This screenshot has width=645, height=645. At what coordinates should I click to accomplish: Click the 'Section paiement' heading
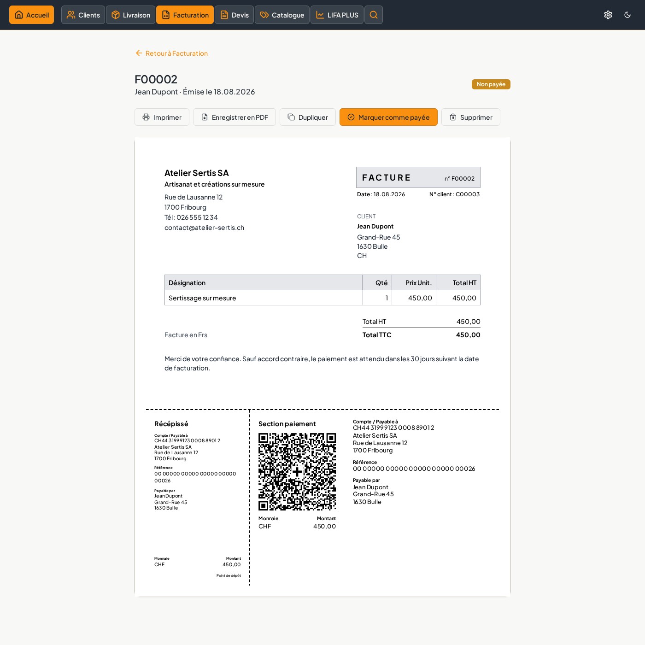(287, 424)
